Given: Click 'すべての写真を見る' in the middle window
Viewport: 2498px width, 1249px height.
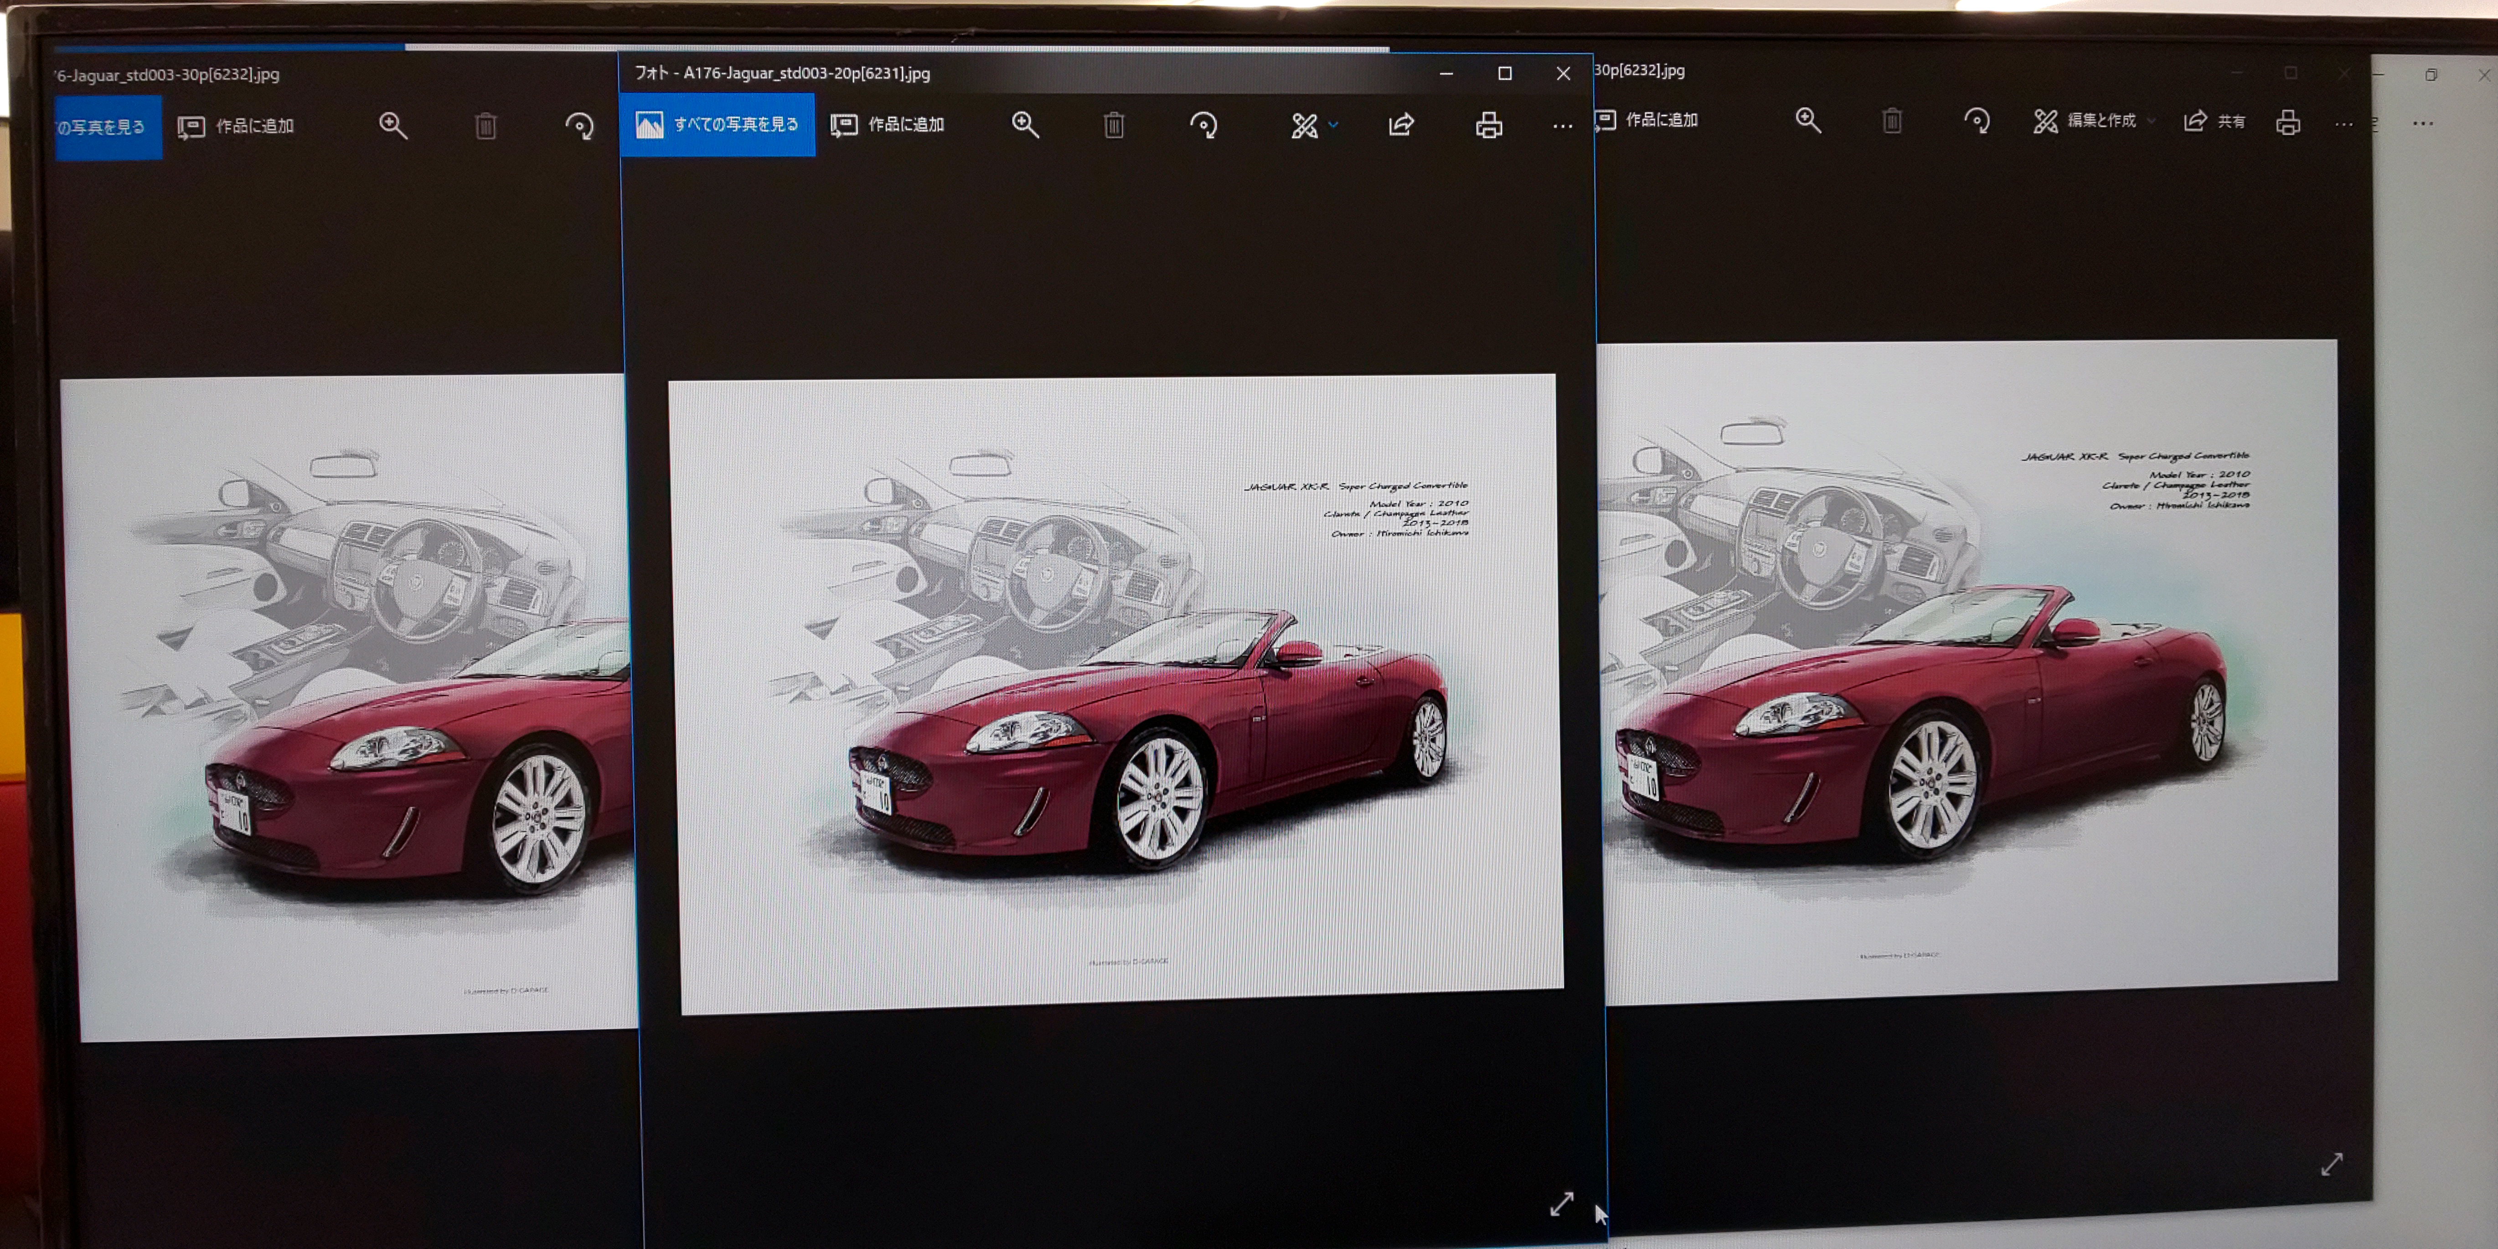Looking at the screenshot, I should (x=717, y=124).
